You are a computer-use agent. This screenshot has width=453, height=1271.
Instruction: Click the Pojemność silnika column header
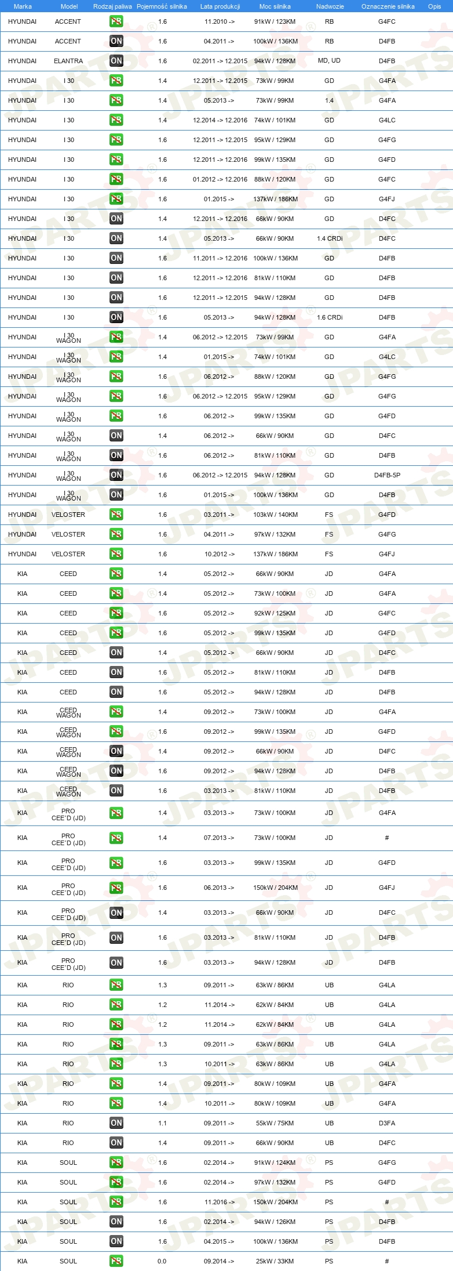(x=162, y=6)
